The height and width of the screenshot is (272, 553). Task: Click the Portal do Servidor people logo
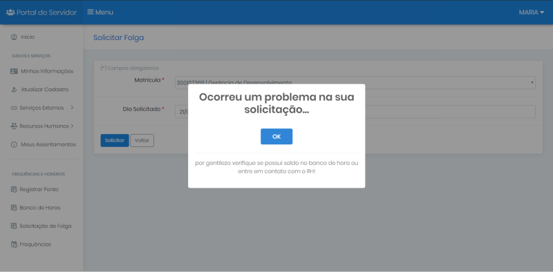[x=10, y=12]
